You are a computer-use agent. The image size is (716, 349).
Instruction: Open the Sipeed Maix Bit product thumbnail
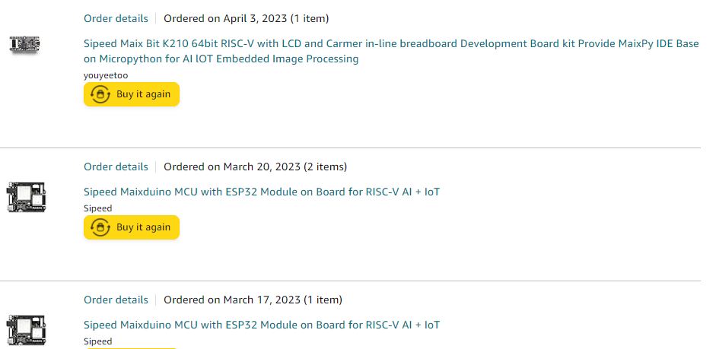click(x=25, y=45)
